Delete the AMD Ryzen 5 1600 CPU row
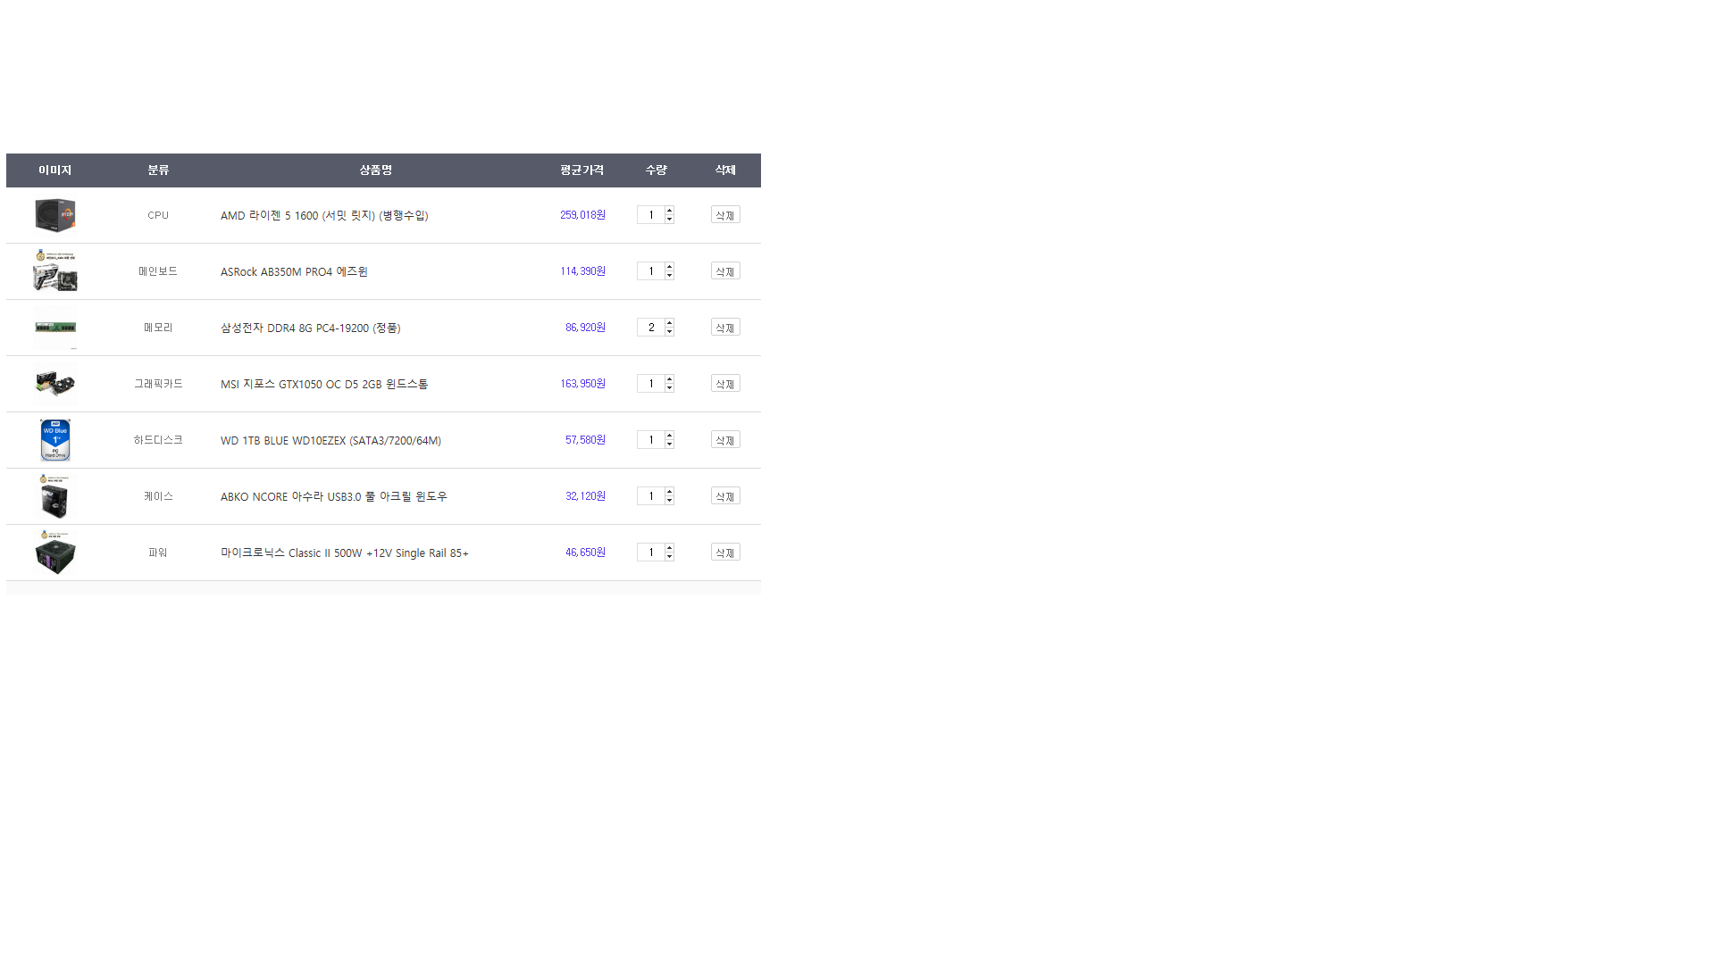 [725, 215]
